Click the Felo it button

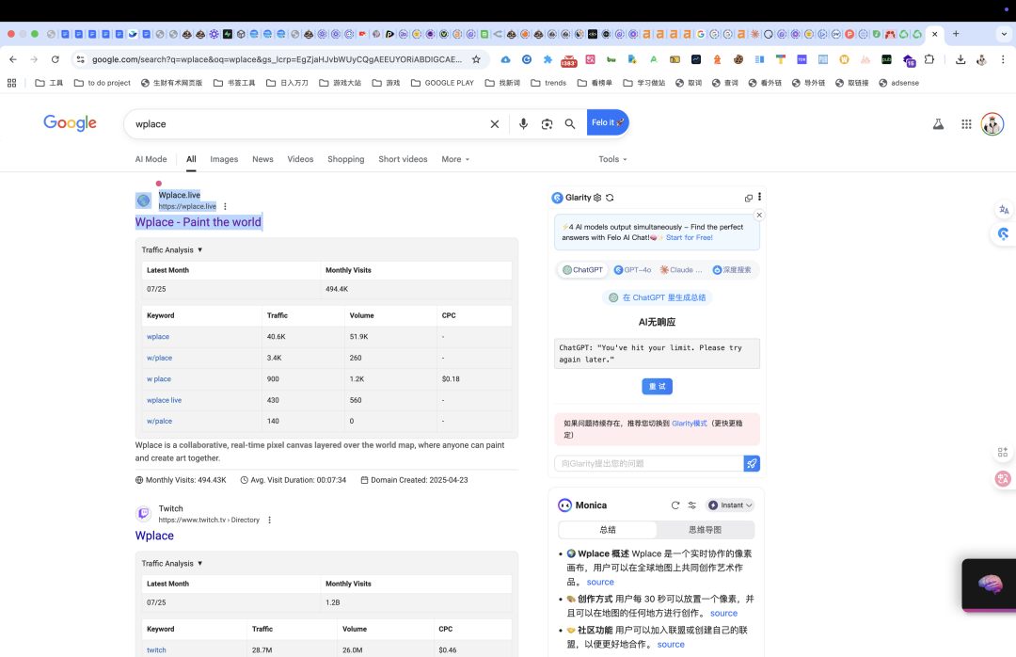pos(608,122)
